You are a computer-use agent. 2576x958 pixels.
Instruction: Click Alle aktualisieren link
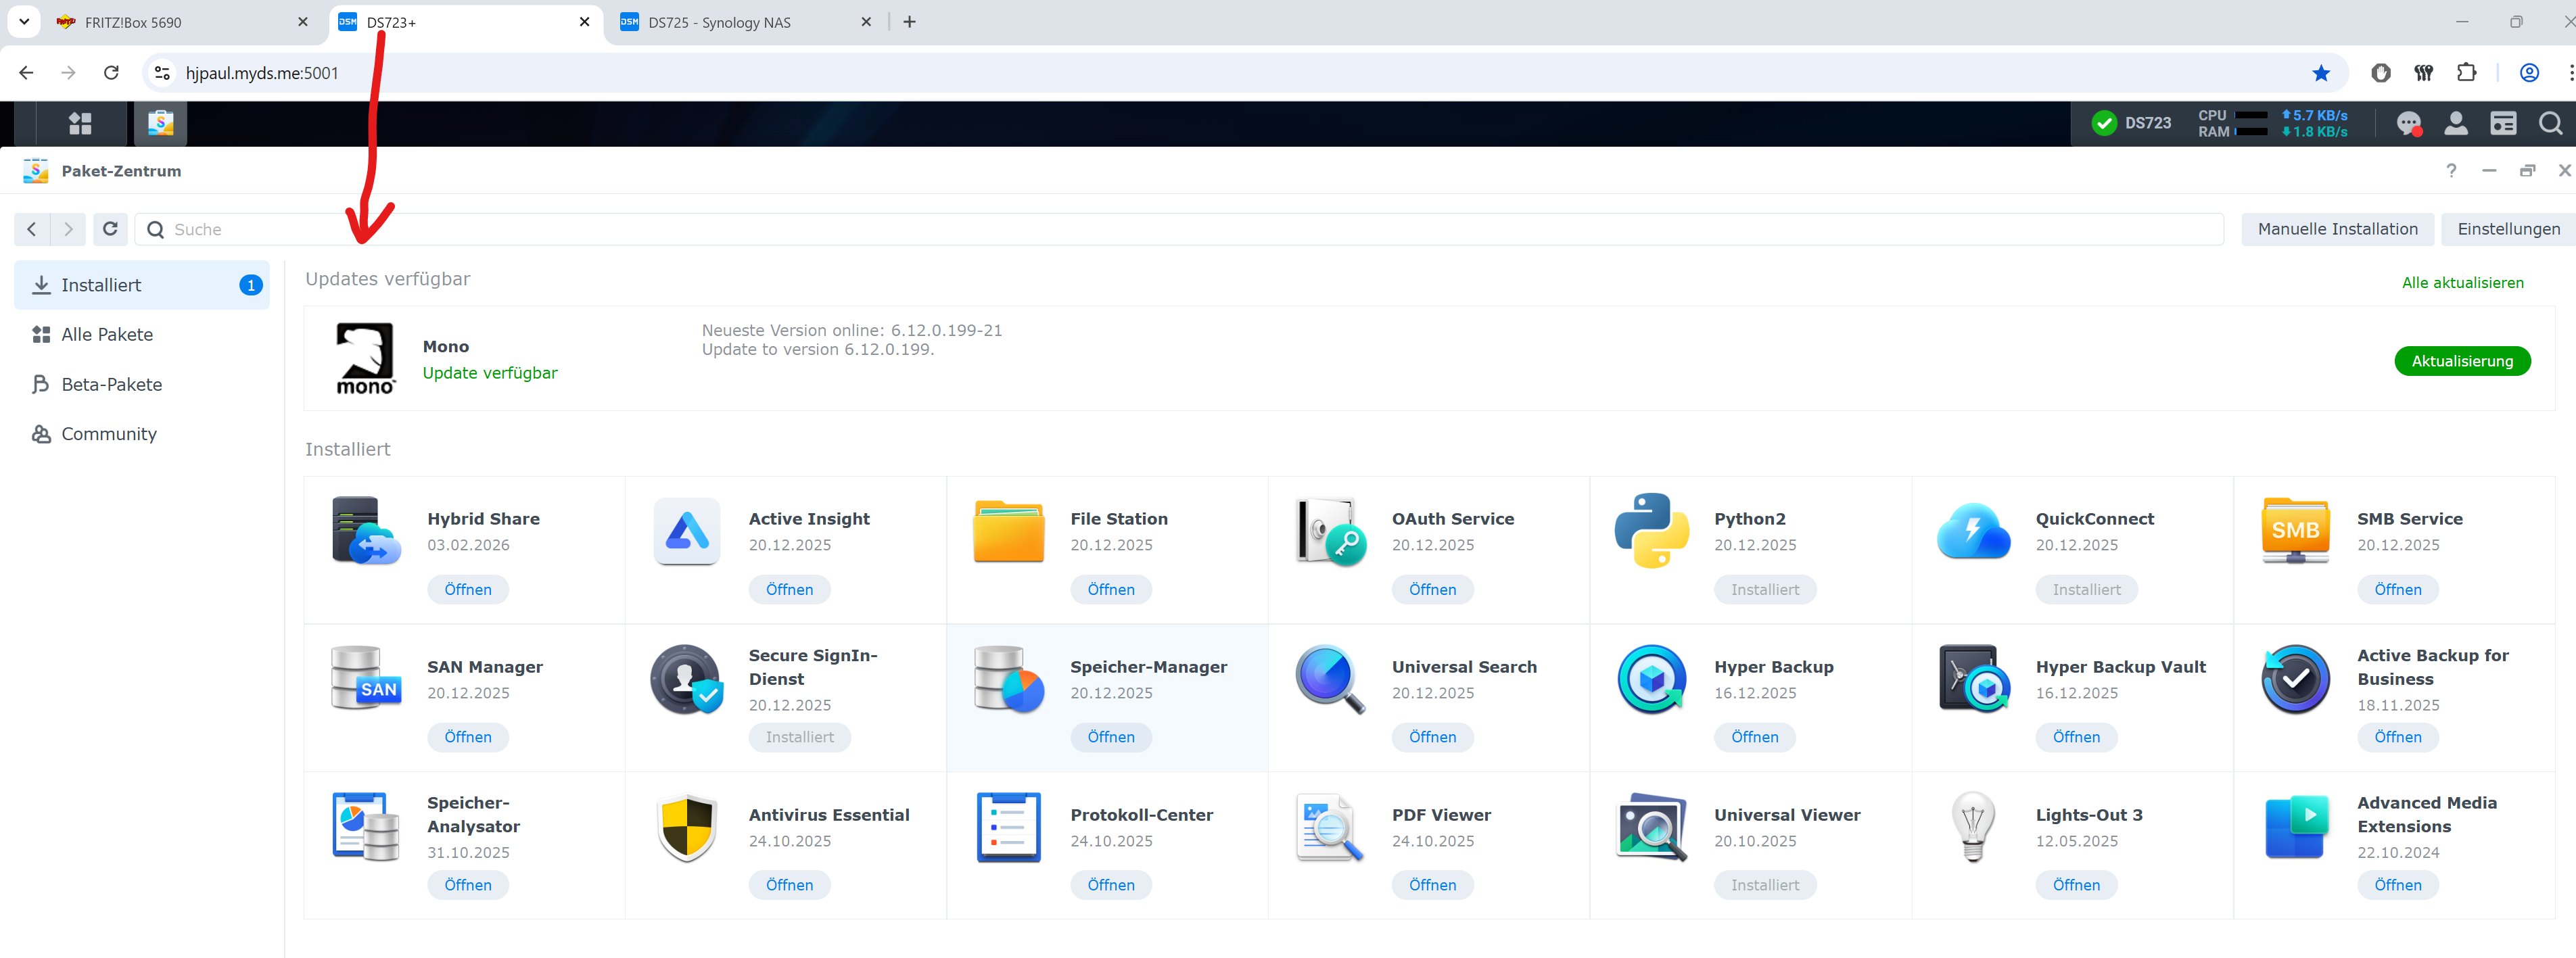[x=2462, y=283]
